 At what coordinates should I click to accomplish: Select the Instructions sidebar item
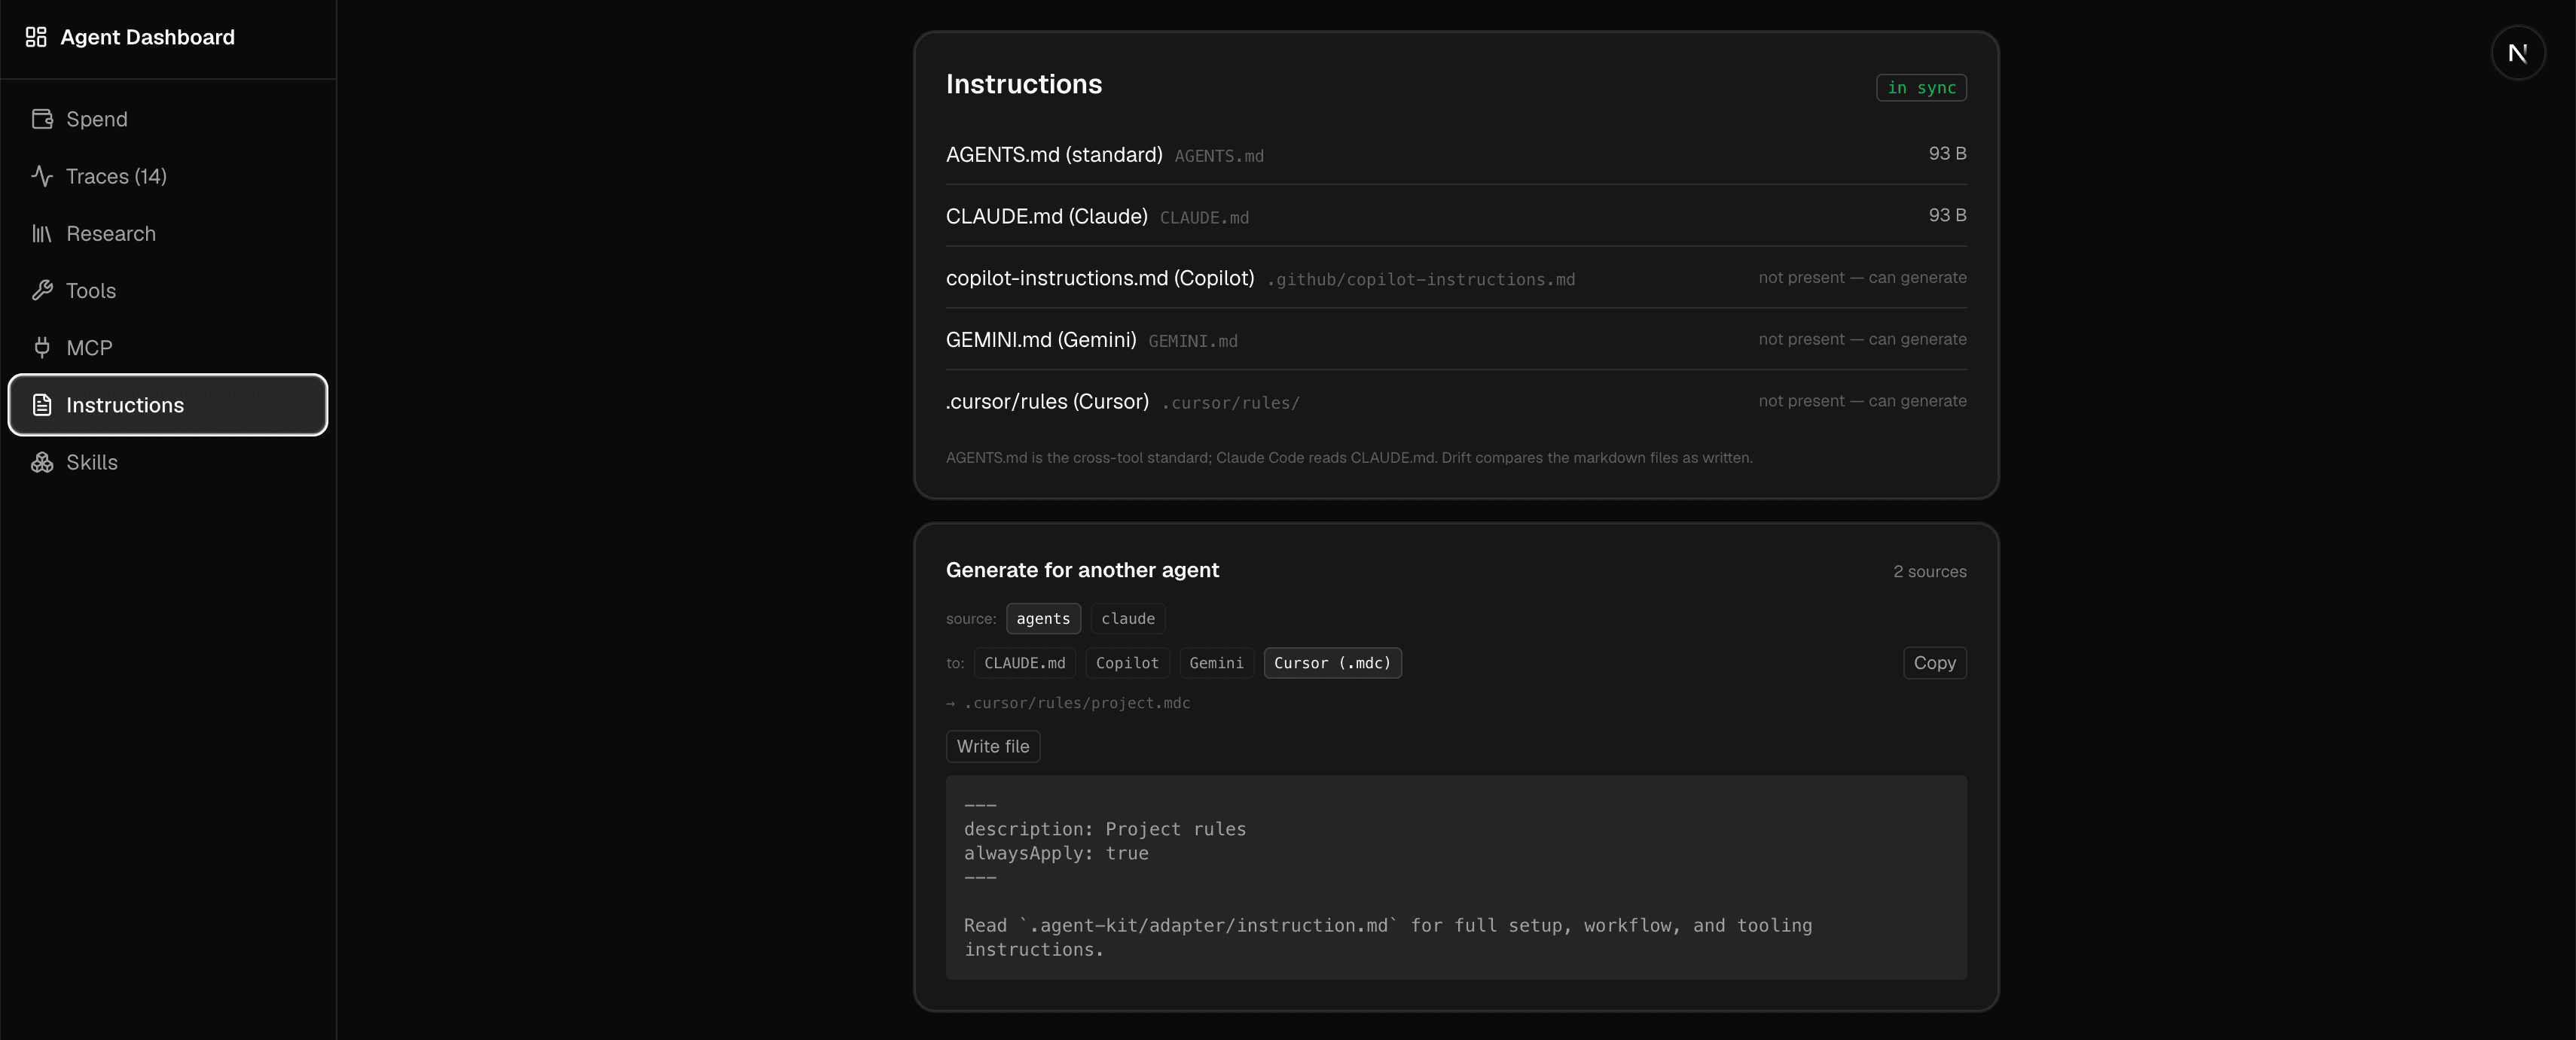coord(168,405)
